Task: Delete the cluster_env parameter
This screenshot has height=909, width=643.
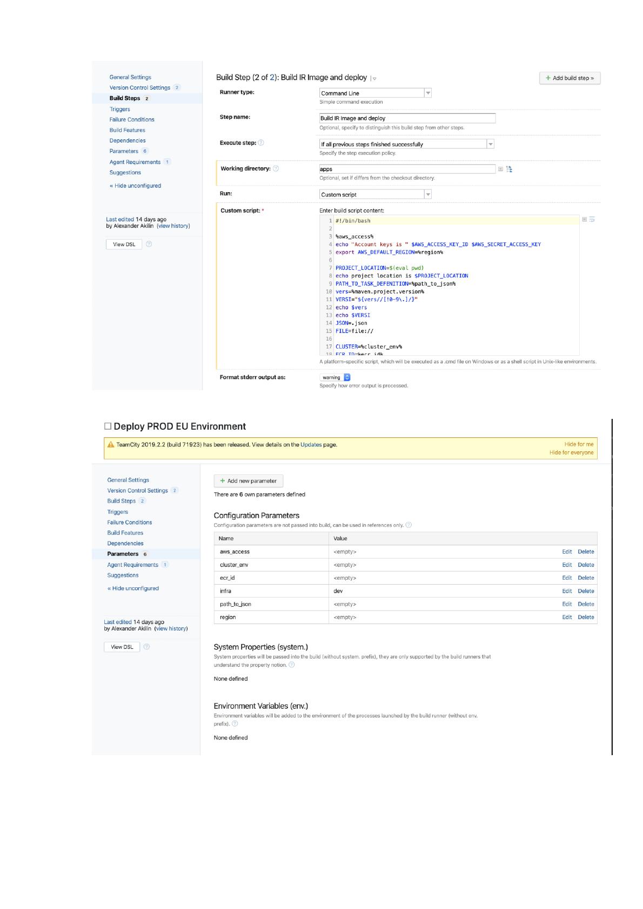Action: tap(586, 565)
